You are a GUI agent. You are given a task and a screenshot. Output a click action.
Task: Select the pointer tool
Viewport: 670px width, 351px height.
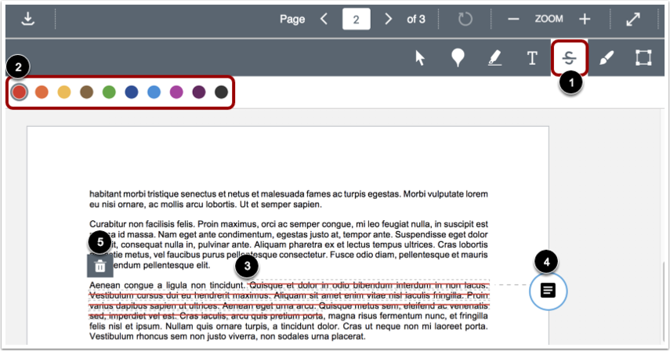(420, 58)
